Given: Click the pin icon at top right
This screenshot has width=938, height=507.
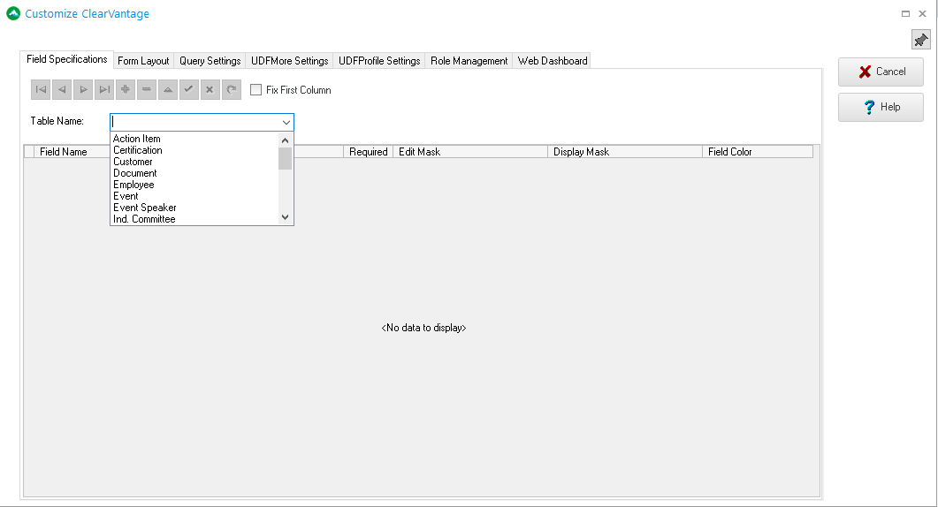Looking at the screenshot, I should pyautogui.click(x=920, y=40).
